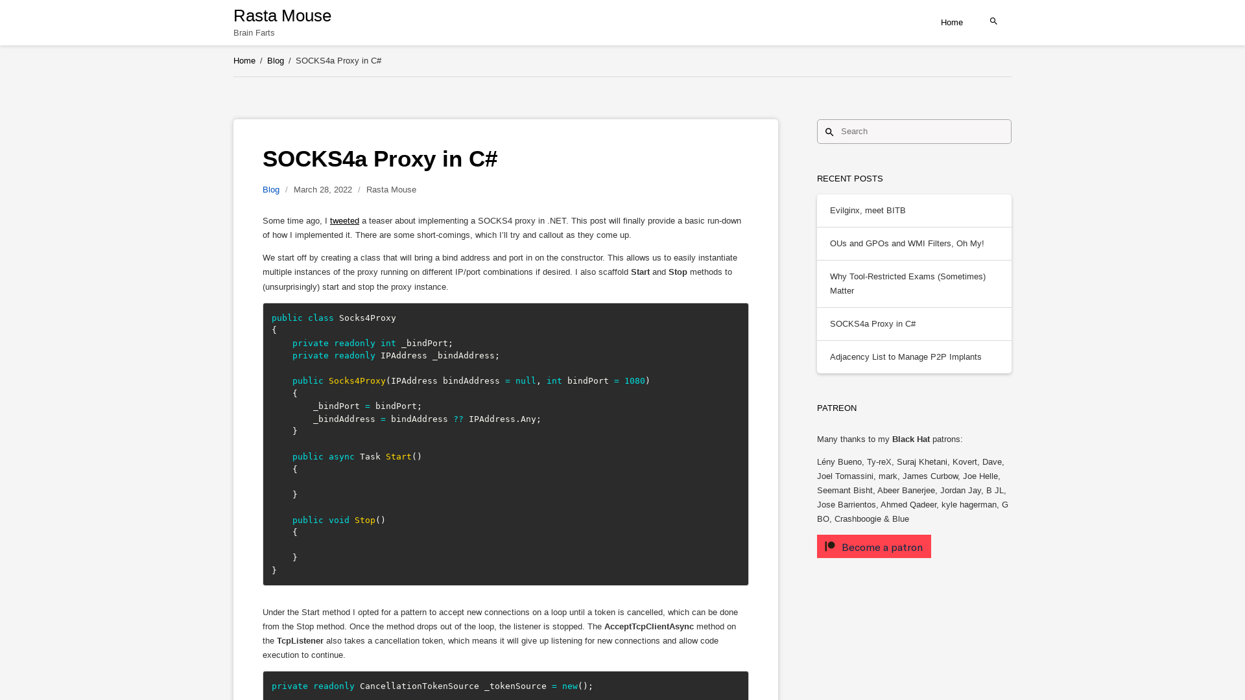
Task: Open the Home item in the top navigation
Action: pyautogui.click(x=951, y=23)
